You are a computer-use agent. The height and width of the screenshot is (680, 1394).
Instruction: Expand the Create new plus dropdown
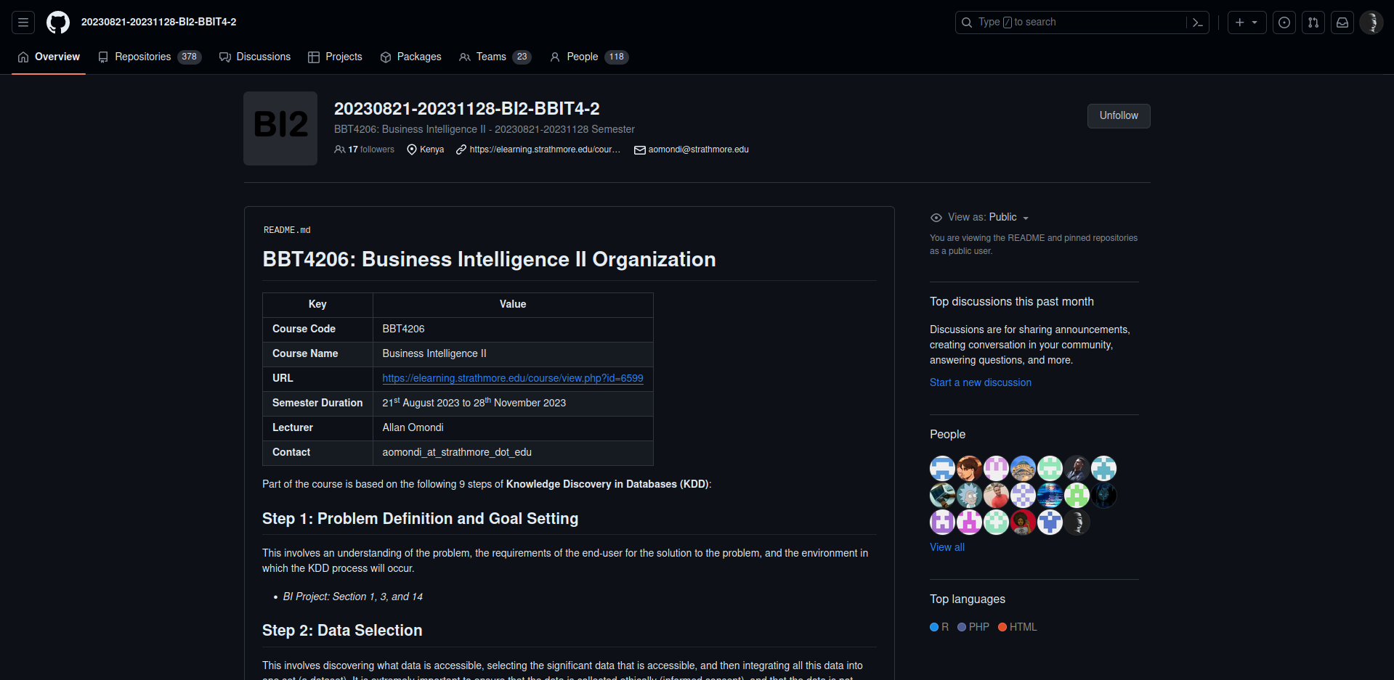[x=1247, y=22]
